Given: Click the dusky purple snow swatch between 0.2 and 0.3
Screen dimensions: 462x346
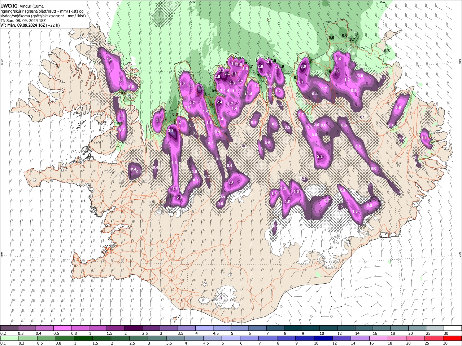Looking at the screenshot, I should tap(9, 328).
